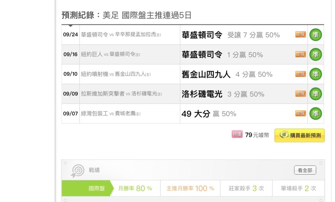
Task: Click the 09/24 date column marker arrow
Action: (x=70, y=26)
